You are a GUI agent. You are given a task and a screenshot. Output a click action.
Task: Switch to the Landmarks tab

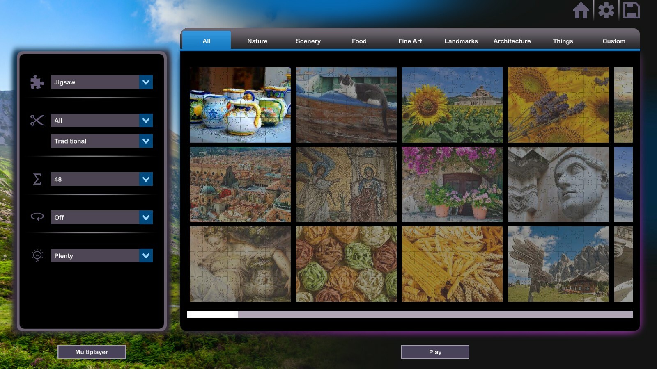pyautogui.click(x=461, y=41)
